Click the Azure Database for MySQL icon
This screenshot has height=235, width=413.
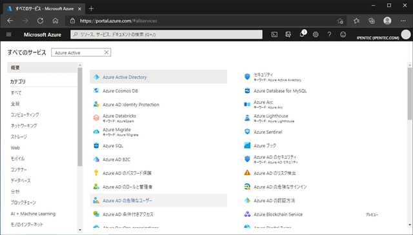pyautogui.click(x=247, y=90)
